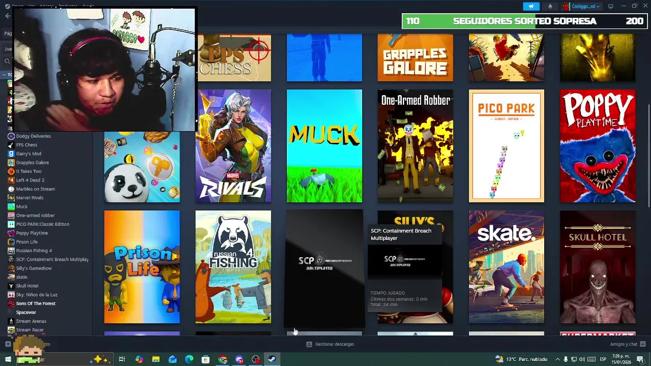Open Microsoft Store from the taskbar
This screenshot has height=366, width=651.
pyautogui.click(x=205, y=359)
